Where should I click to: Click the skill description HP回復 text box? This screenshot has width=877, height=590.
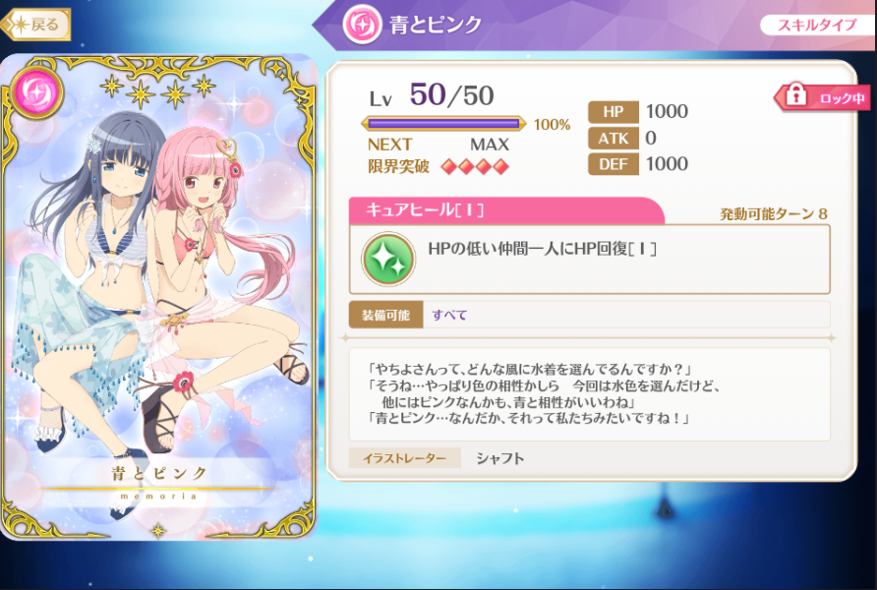(x=590, y=259)
